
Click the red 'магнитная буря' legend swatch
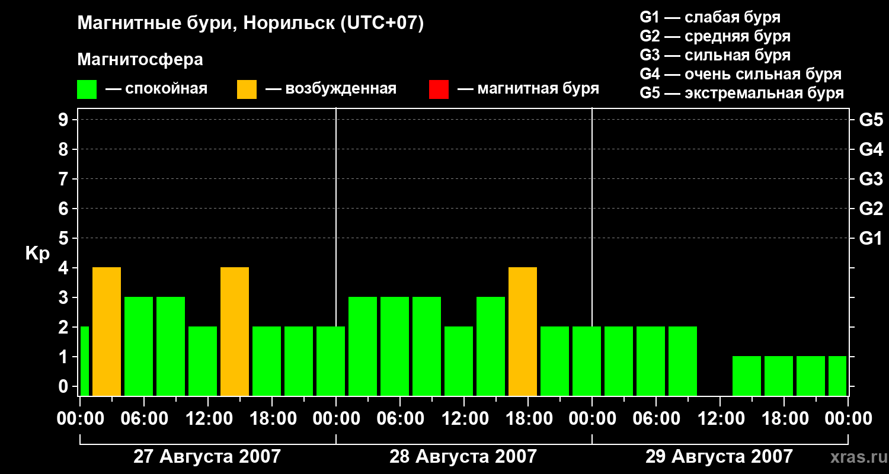tap(439, 89)
